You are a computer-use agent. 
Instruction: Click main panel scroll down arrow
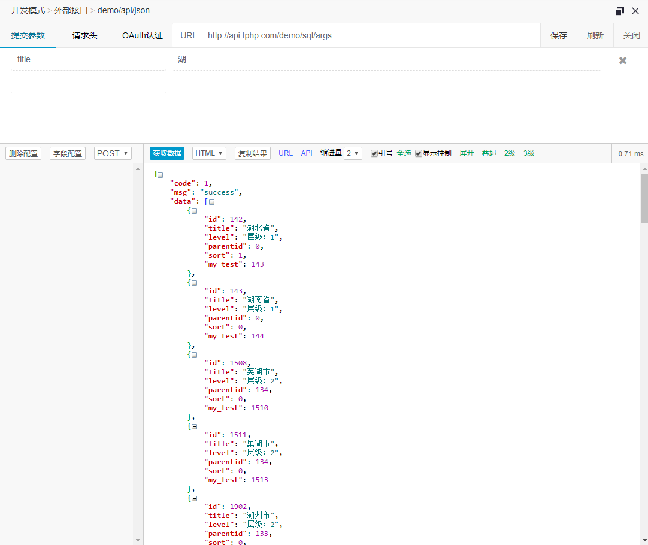coord(644,540)
